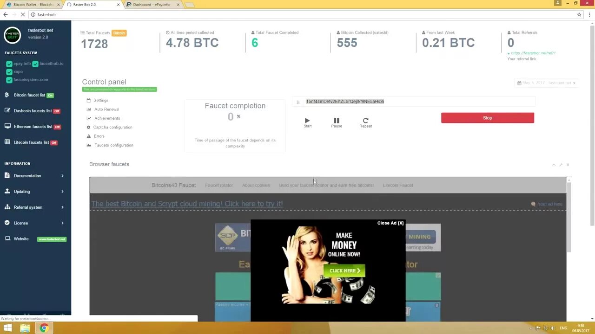Open the Windows Start menu
595x334 pixels.
tap(8, 328)
